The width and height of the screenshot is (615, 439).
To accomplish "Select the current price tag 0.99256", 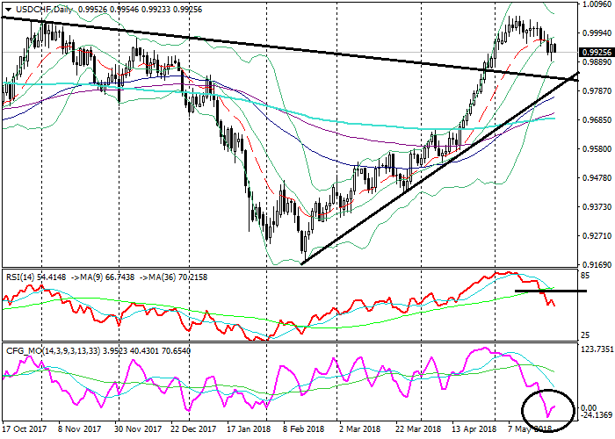I will click(x=597, y=52).
